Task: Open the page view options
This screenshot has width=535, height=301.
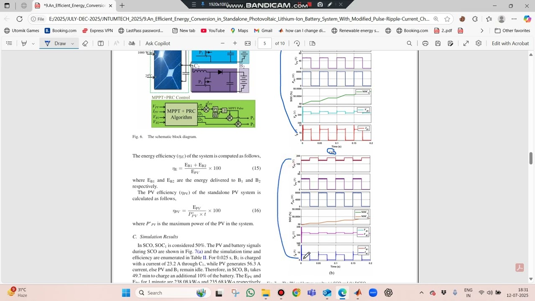Action: (x=312, y=43)
